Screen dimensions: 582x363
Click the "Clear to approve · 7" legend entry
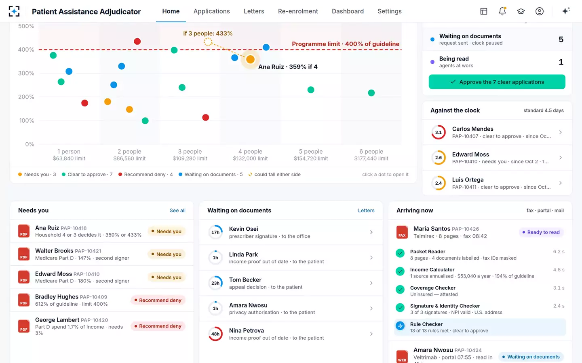(x=87, y=175)
